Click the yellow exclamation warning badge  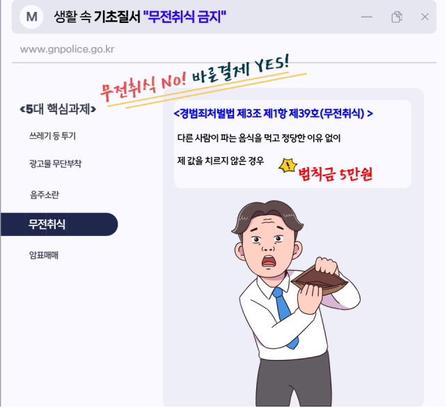tap(288, 166)
